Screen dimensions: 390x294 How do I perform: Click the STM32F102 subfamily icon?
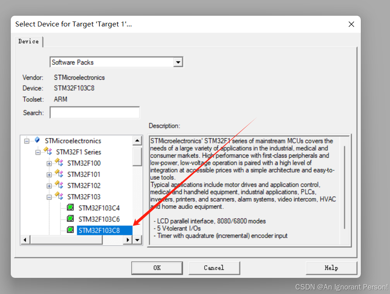59,184
